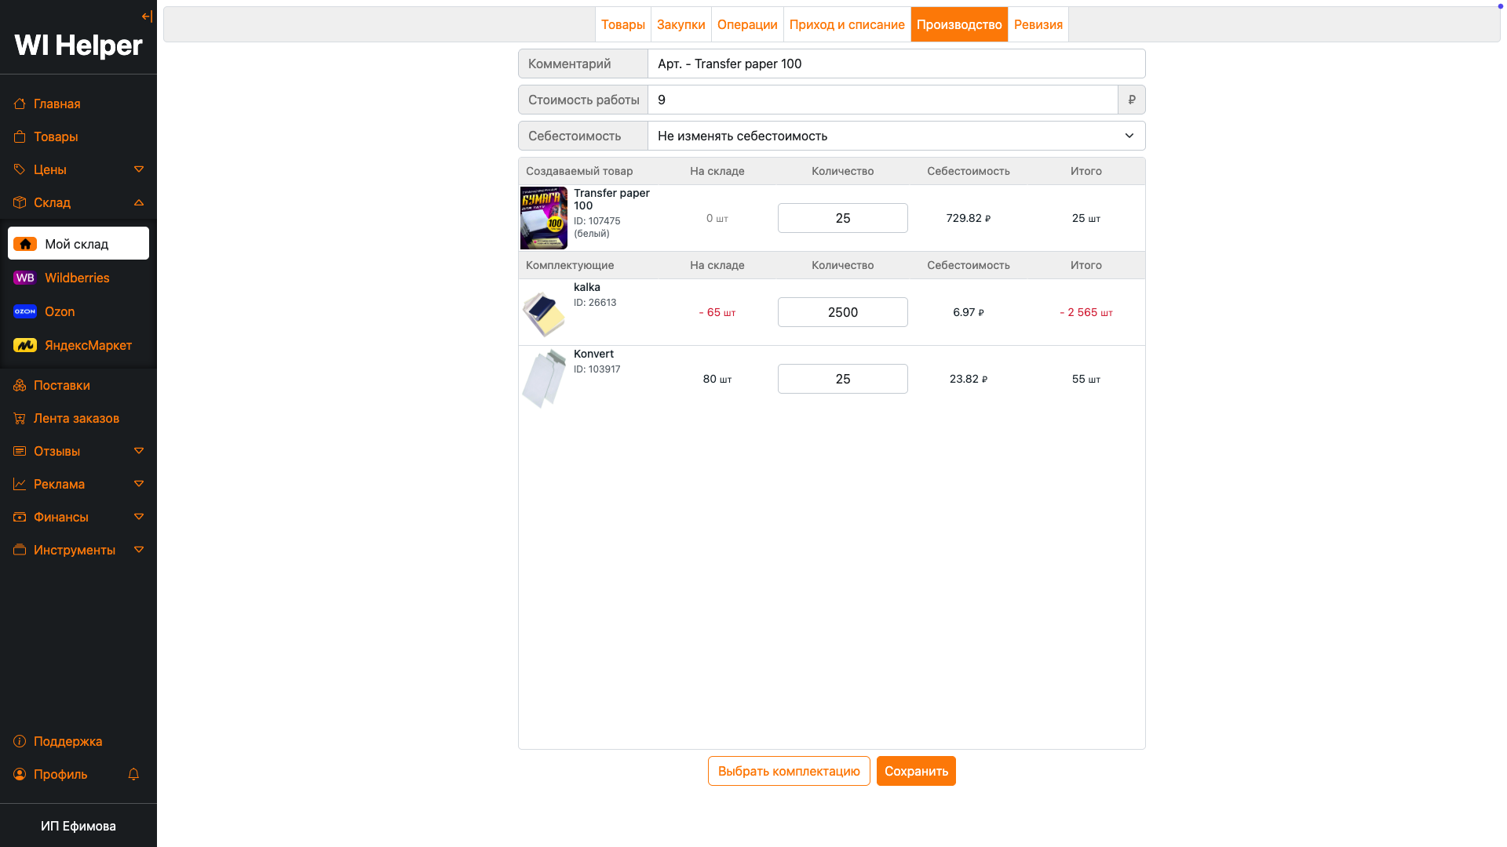
Task: Click the ЯндексМаркет logo icon
Action: click(25, 345)
